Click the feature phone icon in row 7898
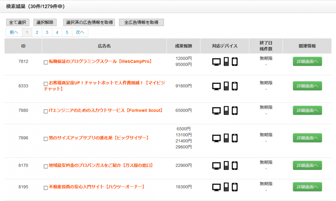 pos(226,138)
